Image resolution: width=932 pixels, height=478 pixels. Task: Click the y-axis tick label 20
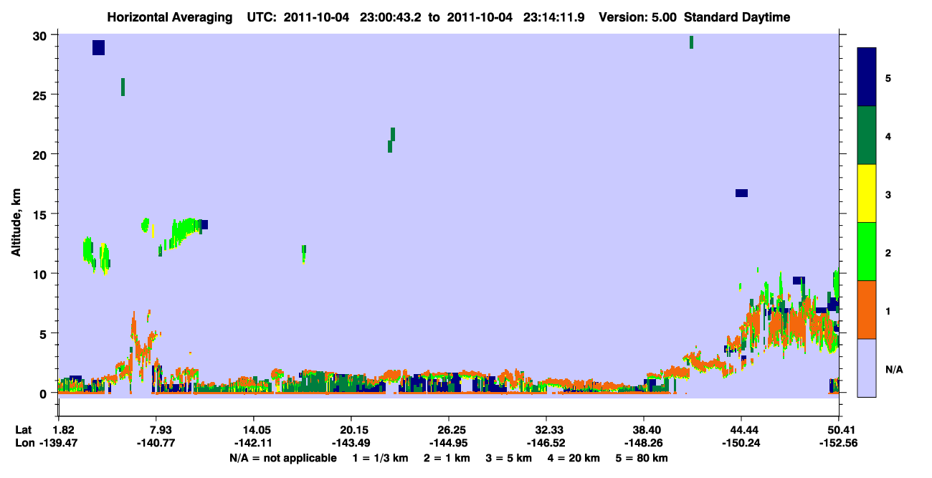(x=41, y=154)
